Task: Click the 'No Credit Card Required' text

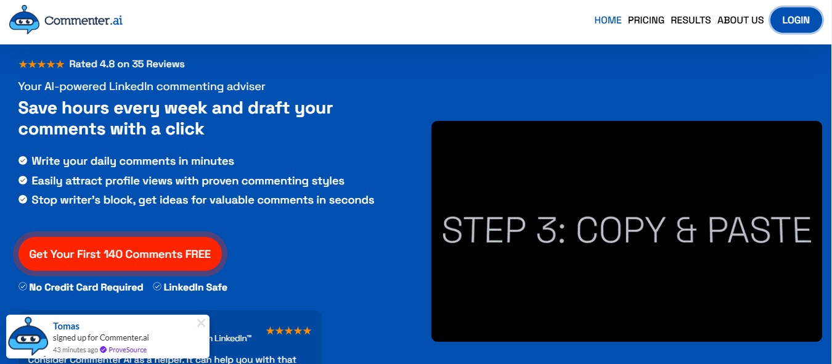Action: pos(86,287)
